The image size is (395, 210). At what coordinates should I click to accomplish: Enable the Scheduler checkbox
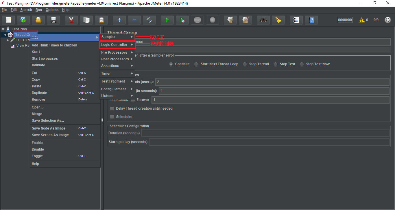(112, 117)
